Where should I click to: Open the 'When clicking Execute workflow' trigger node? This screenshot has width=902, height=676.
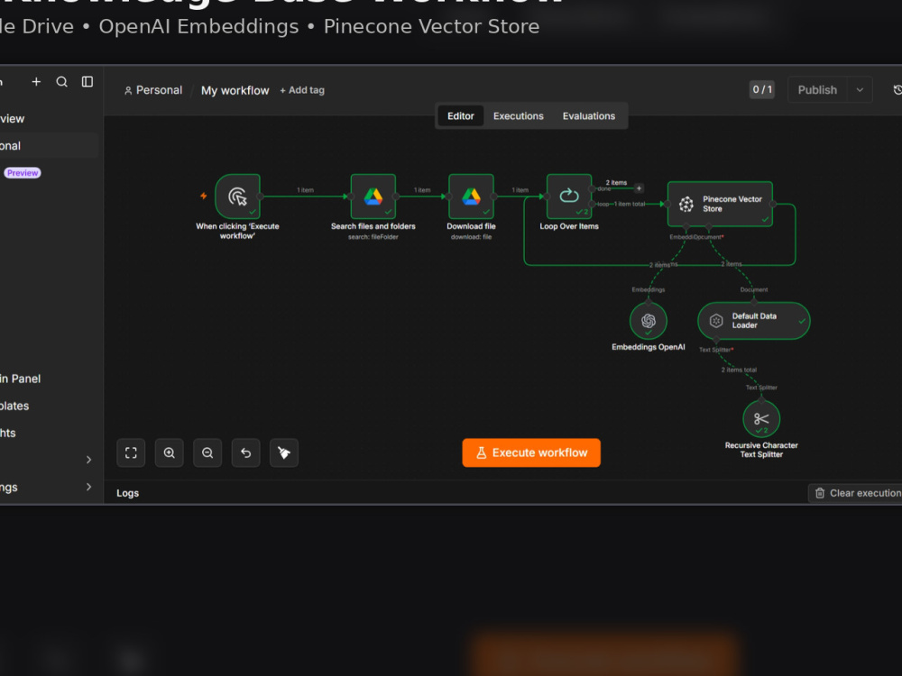pyautogui.click(x=237, y=196)
